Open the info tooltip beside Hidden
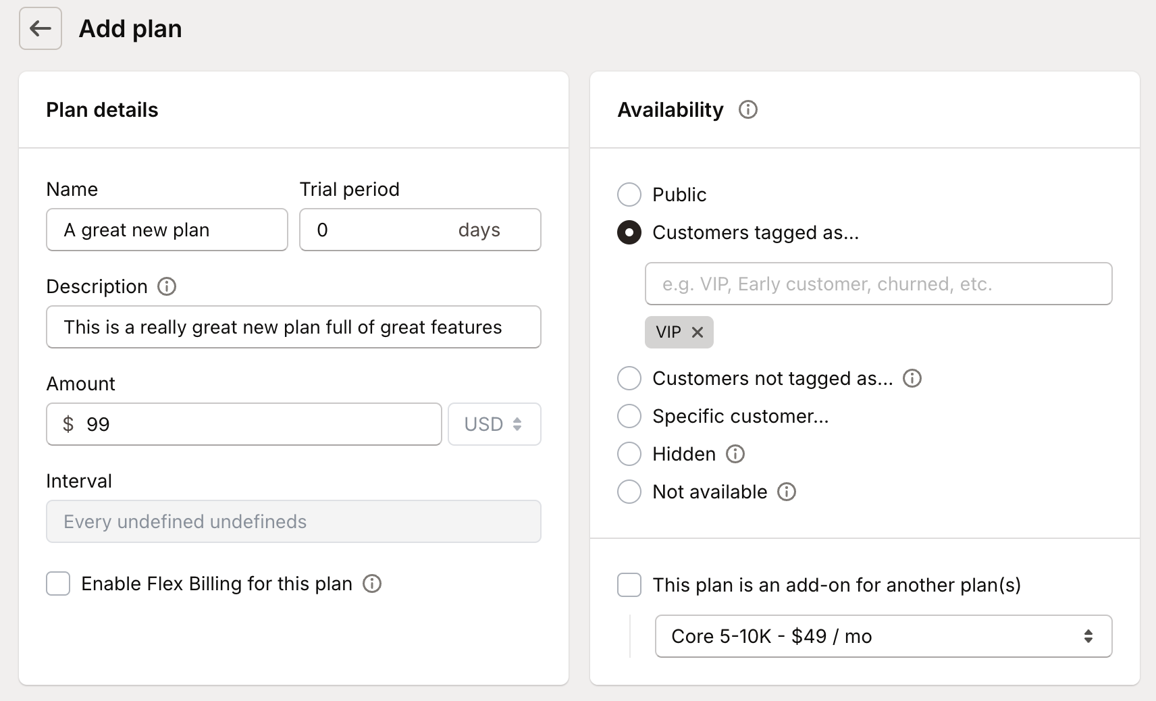The width and height of the screenshot is (1156, 701). pyautogui.click(x=735, y=454)
